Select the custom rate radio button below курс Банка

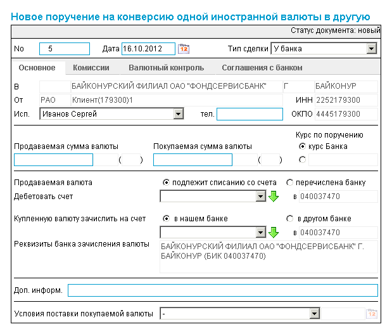302,160
